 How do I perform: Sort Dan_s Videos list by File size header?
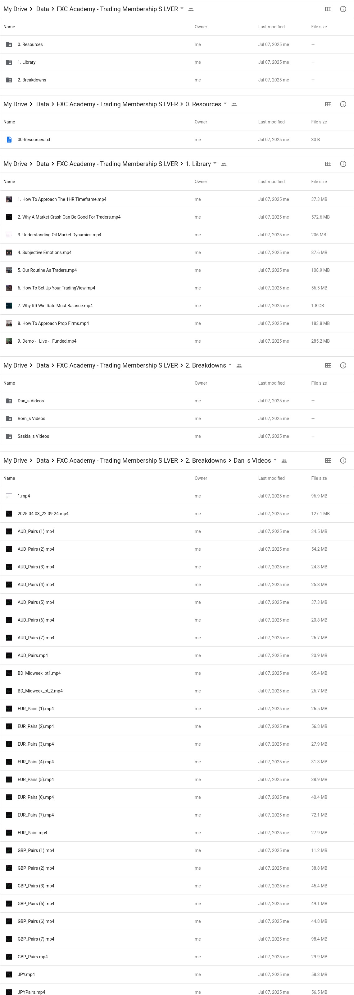tap(319, 478)
